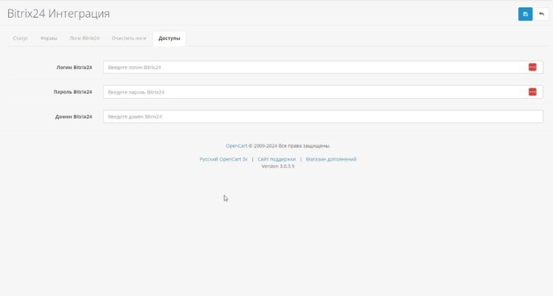Visit the Сайт поддержки link
The height and width of the screenshot is (296, 553).
[276, 159]
